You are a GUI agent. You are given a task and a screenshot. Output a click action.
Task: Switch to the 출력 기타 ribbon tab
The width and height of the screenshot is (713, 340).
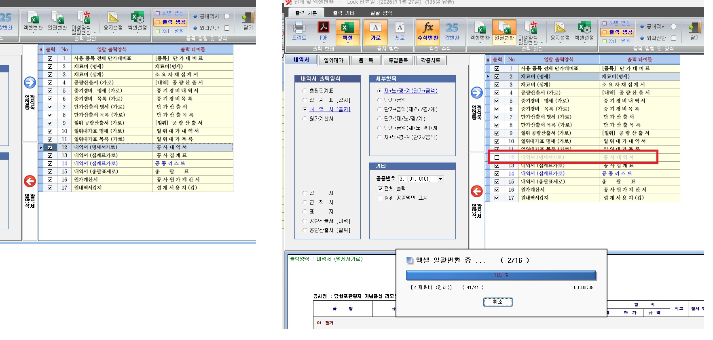343,13
